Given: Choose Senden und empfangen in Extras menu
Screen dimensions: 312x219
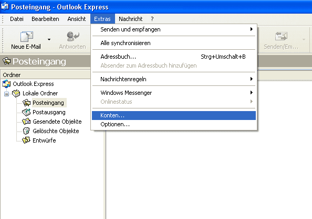Looking at the screenshot, I should pyautogui.click(x=174, y=29).
